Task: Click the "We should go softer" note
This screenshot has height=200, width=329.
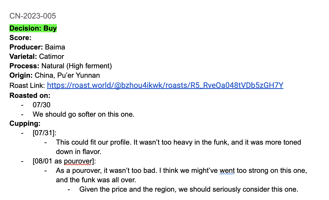Action: coord(84,114)
